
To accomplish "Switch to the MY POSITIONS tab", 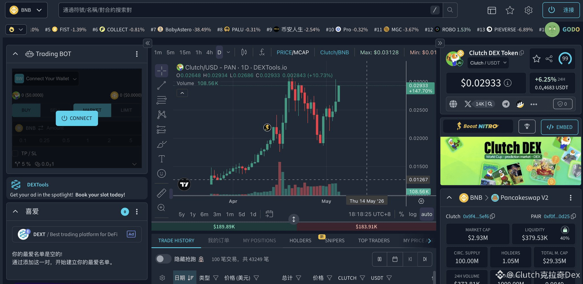I will coord(260,240).
